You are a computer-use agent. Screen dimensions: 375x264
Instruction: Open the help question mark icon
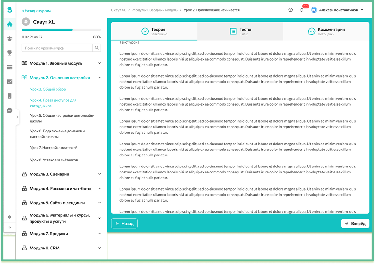(x=290, y=10)
